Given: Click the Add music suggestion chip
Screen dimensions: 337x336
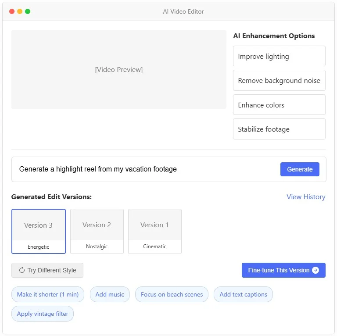Looking at the screenshot, I should (110, 294).
